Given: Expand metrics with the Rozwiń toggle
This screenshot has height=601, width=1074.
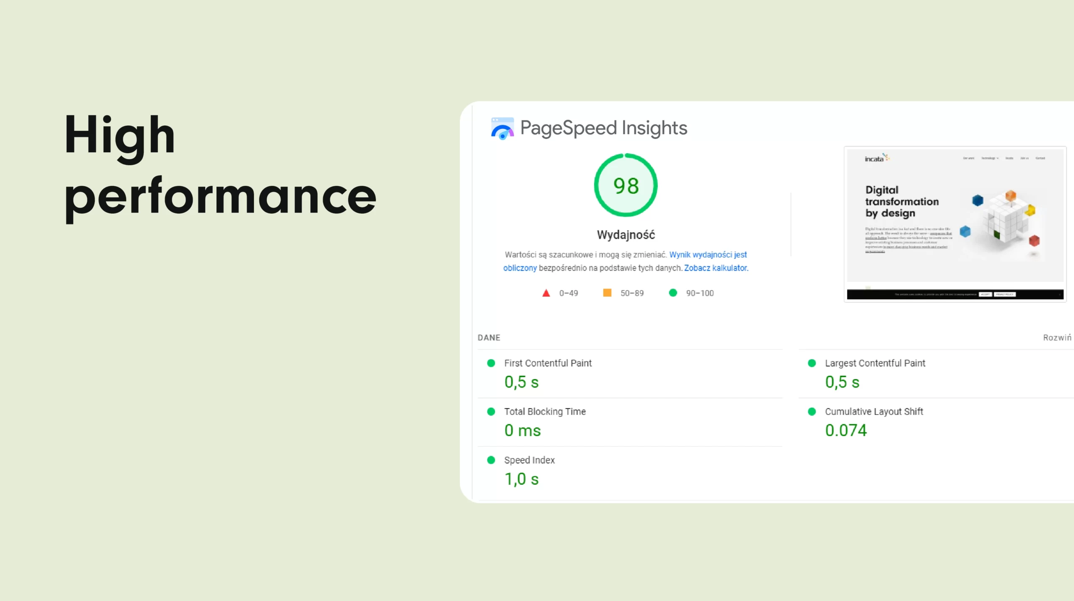Looking at the screenshot, I should (x=1057, y=338).
